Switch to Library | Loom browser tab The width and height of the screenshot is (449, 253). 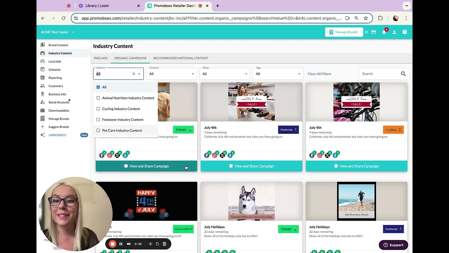(109, 6)
